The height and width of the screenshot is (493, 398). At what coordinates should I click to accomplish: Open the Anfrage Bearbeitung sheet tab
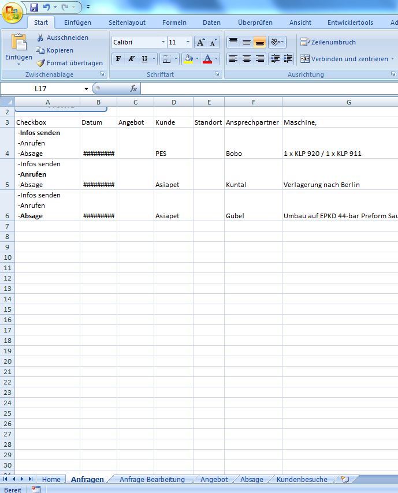click(152, 480)
